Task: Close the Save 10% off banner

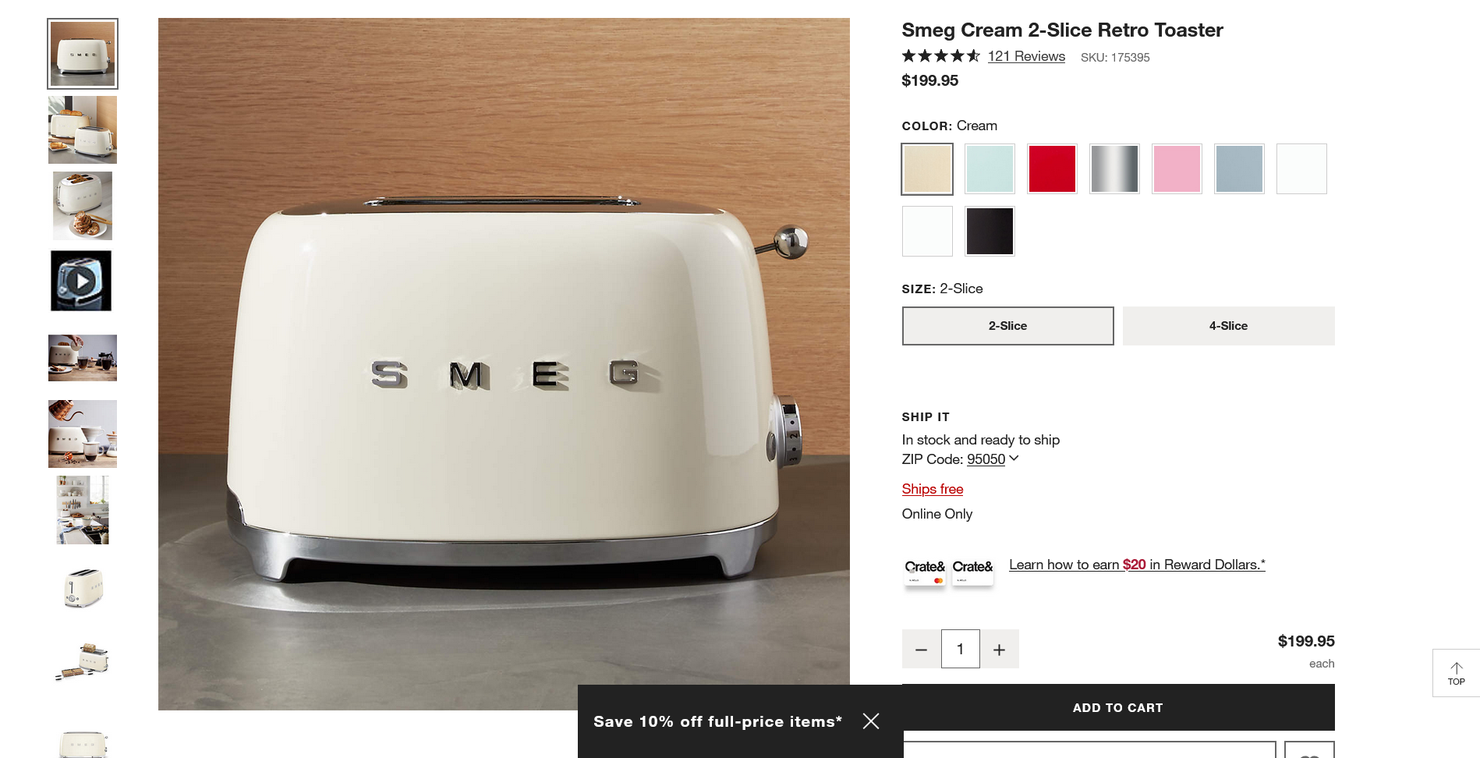Action: 871,721
